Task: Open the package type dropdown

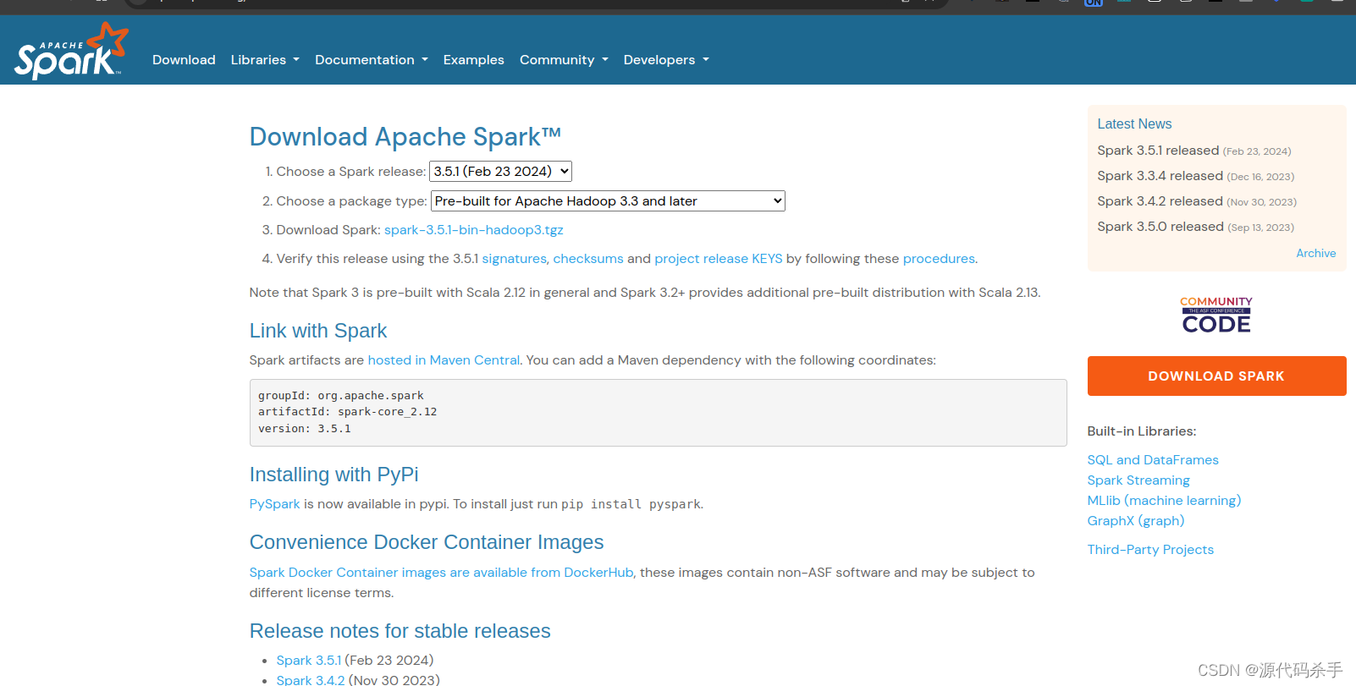Action: (608, 201)
